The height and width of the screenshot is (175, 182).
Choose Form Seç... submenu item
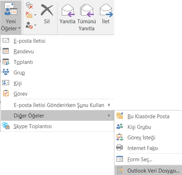[x=148, y=159]
